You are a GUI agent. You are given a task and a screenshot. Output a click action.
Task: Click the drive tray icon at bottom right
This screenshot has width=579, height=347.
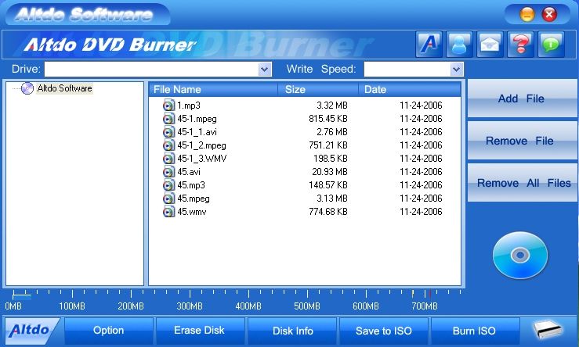pyautogui.click(x=548, y=331)
